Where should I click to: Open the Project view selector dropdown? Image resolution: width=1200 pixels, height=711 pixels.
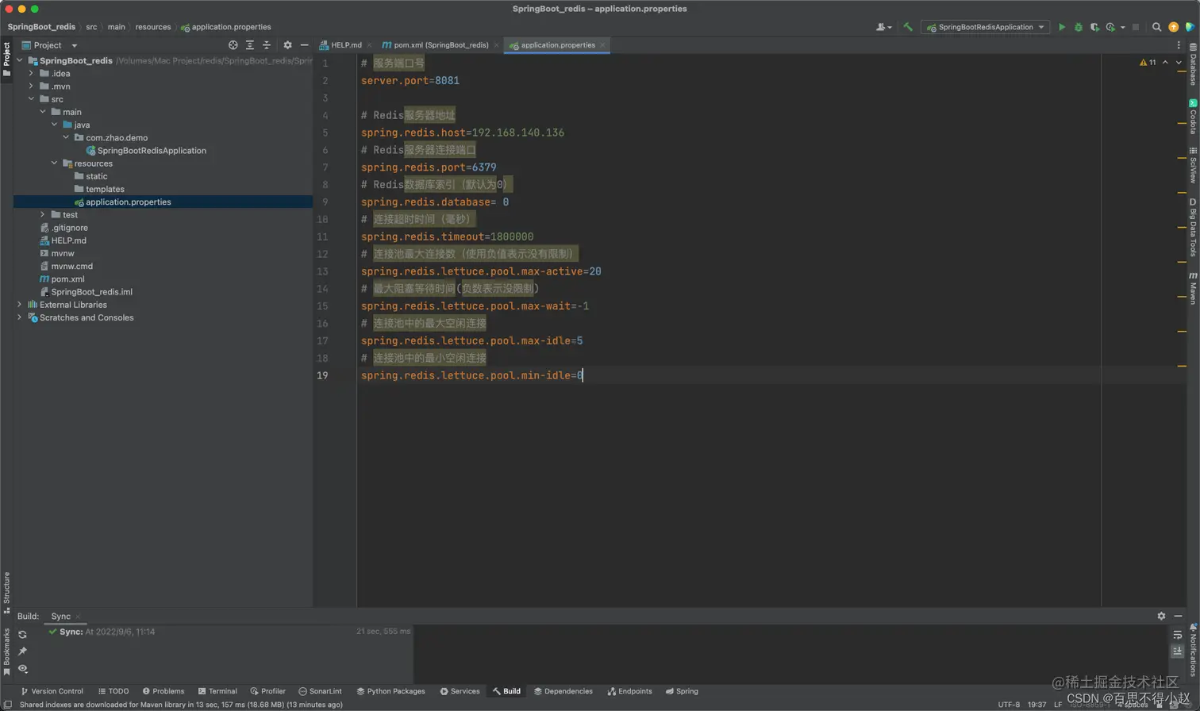[50, 45]
